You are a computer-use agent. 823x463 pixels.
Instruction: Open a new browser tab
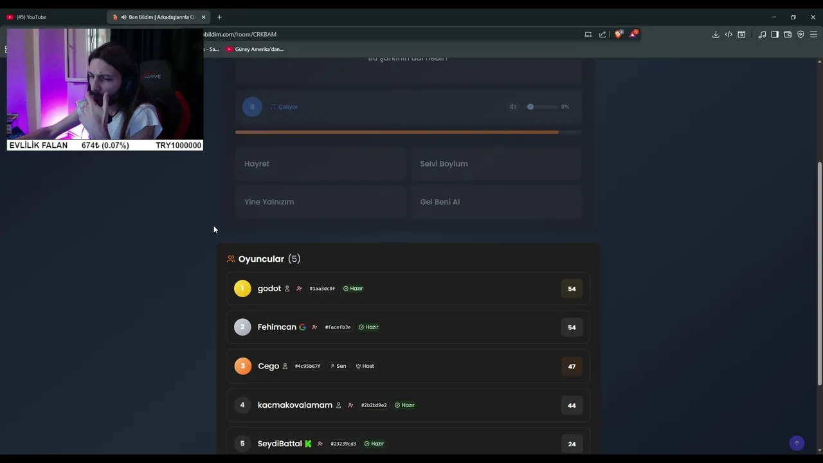(x=219, y=17)
